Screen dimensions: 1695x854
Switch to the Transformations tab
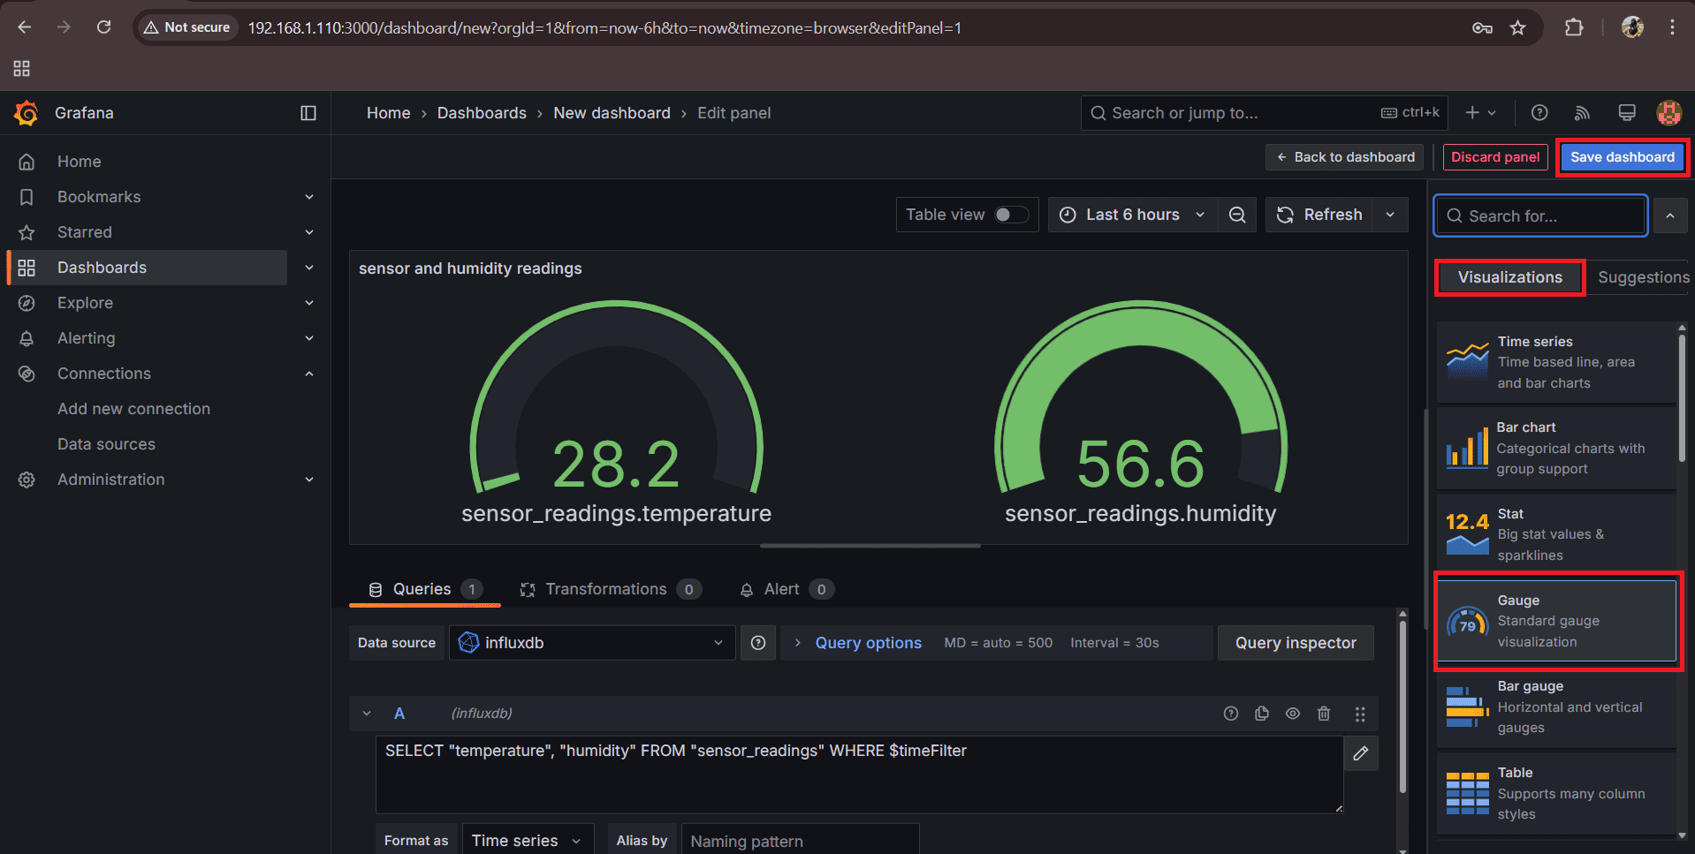(606, 588)
